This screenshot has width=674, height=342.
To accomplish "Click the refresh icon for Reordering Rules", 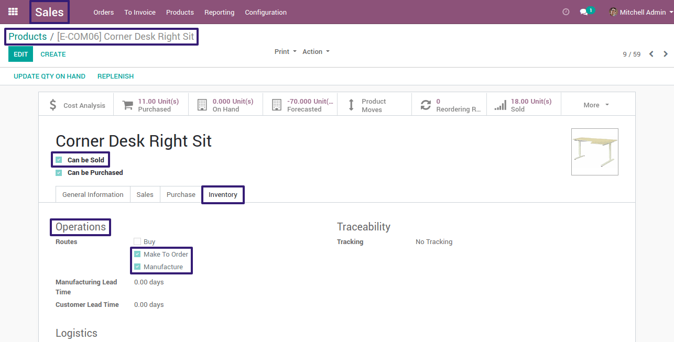I will [426, 105].
